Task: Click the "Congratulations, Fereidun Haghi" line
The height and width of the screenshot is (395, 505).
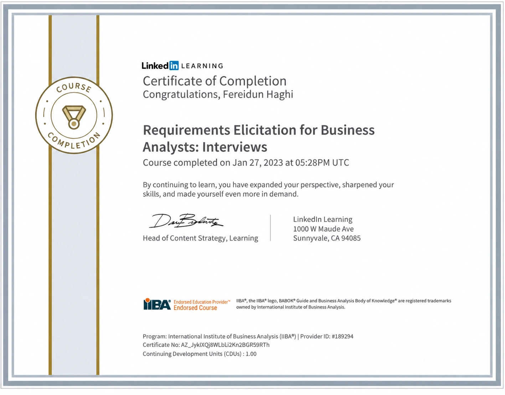Action: (x=218, y=94)
